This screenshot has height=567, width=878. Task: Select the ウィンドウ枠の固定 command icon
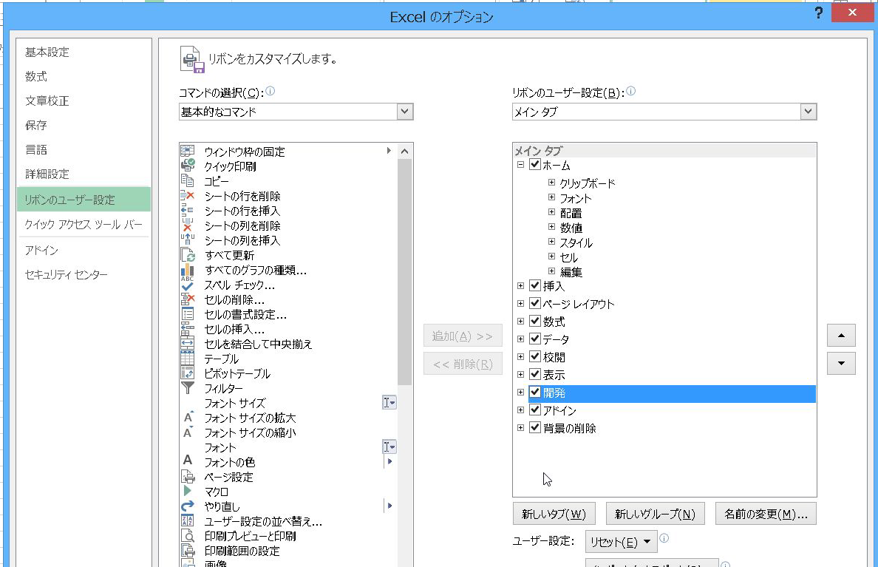[187, 151]
